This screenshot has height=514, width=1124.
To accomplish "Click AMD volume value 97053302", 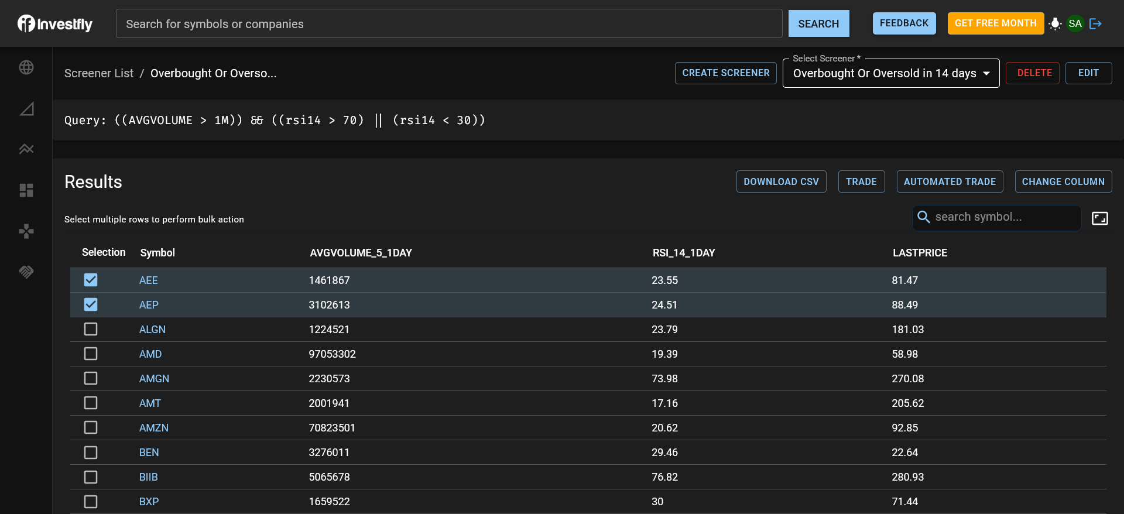I will point(333,354).
